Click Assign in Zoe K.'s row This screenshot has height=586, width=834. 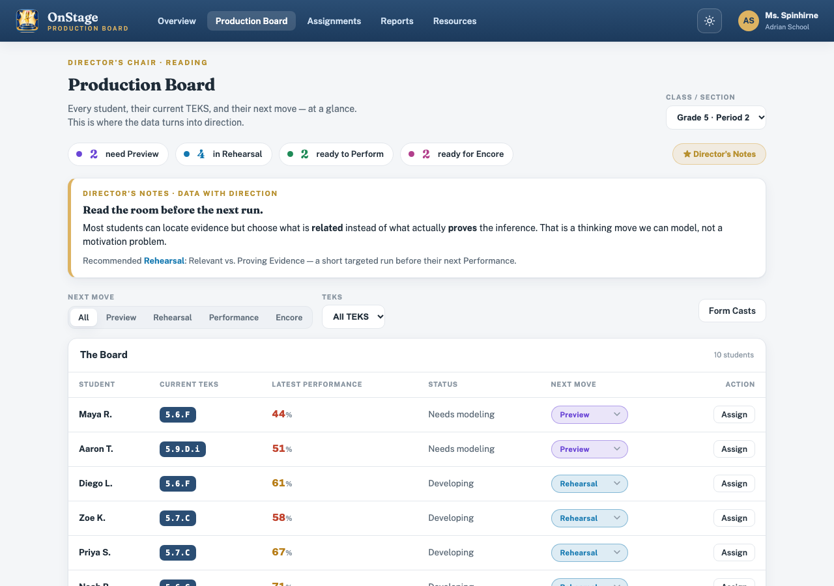click(734, 518)
